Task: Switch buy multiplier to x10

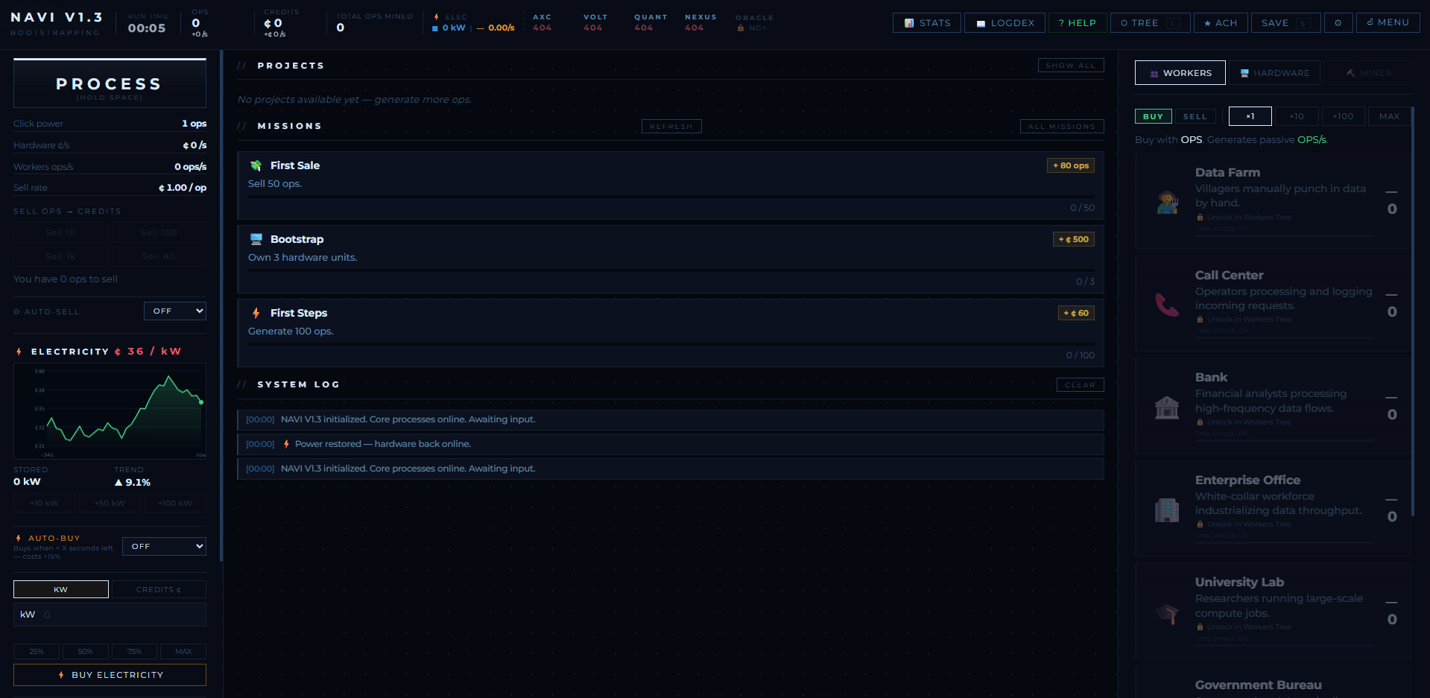Action: click(x=1297, y=116)
